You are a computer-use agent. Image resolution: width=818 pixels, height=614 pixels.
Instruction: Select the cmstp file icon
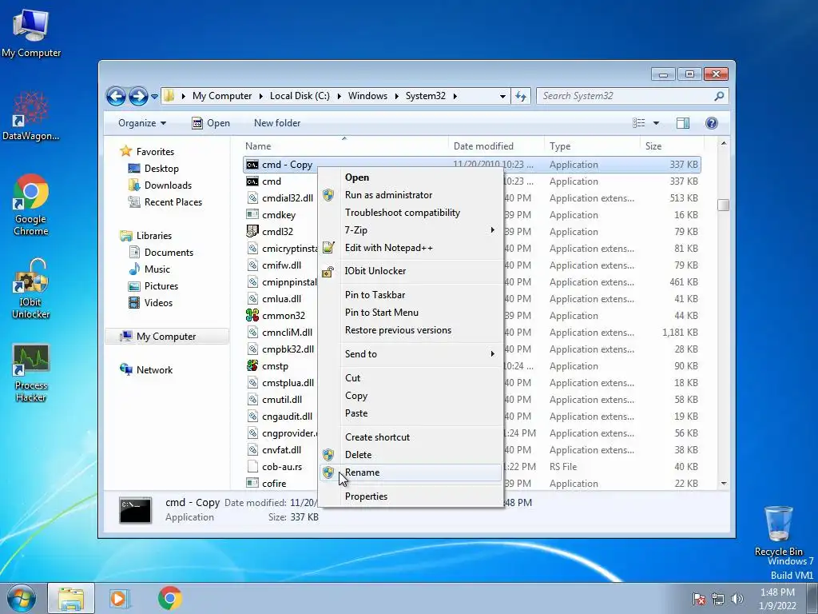252,366
